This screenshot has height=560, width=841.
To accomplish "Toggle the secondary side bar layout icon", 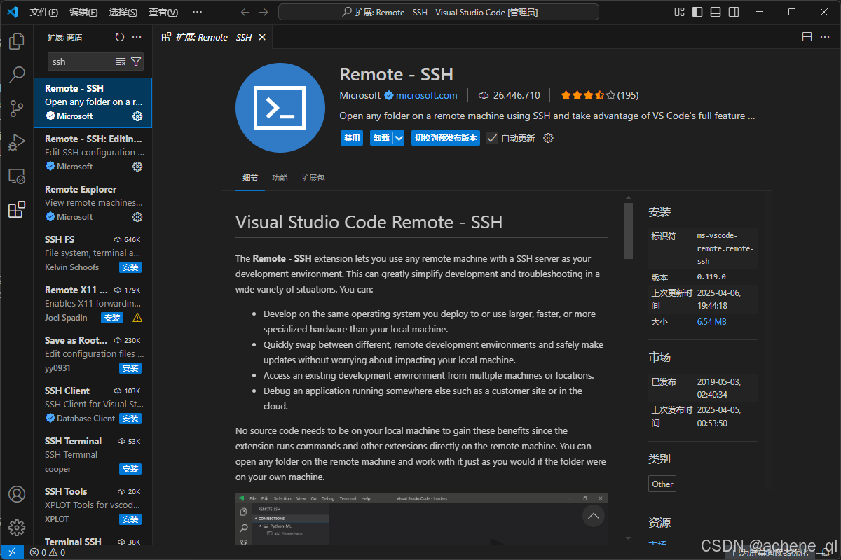I will (734, 12).
